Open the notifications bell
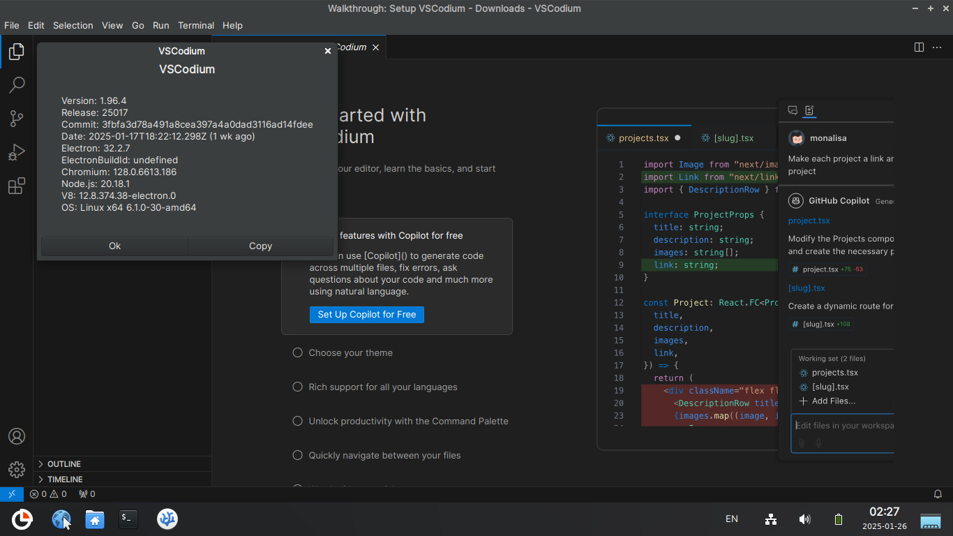 938,494
